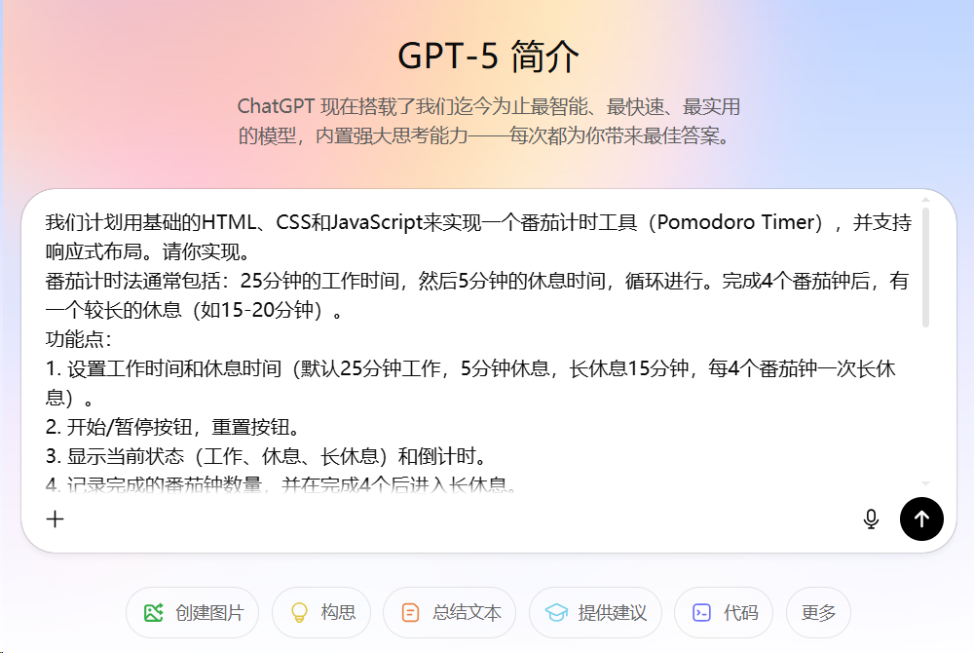Click the line starting 1. 设置工作时间和休息时间
This screenshot has height=653, width=974.
(470, 368)
